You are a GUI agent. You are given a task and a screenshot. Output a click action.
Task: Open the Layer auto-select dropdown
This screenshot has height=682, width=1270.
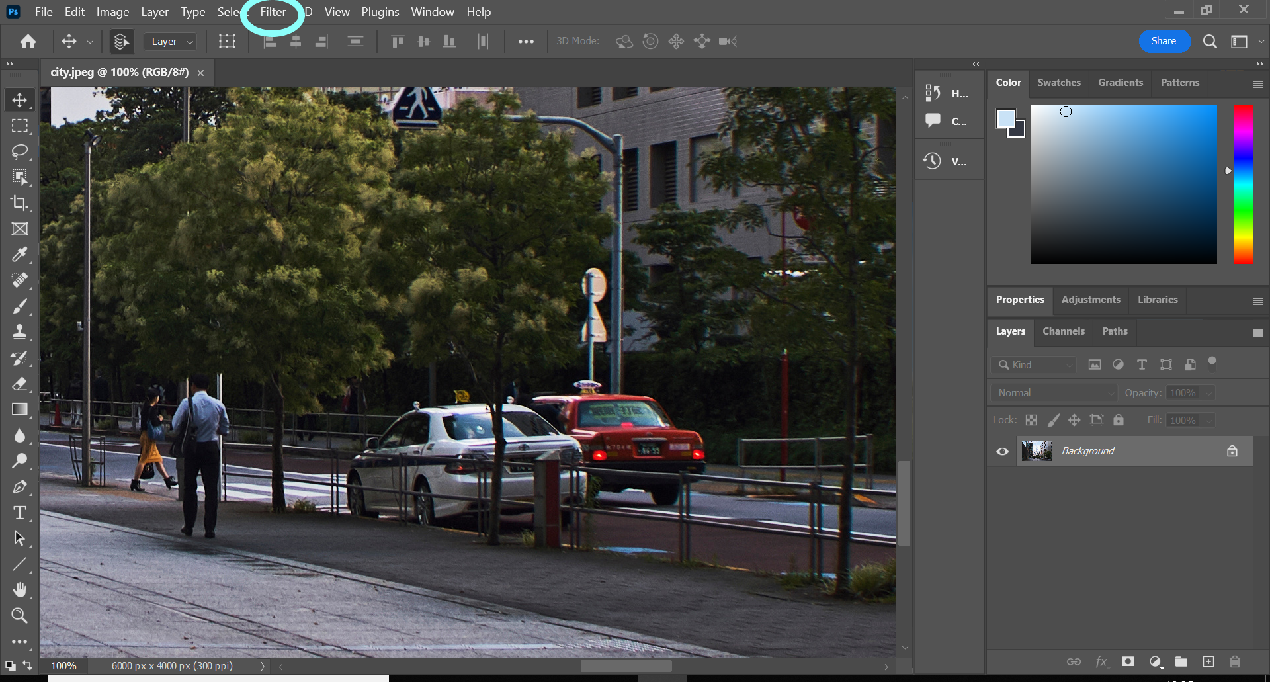[x=170, y=42]
